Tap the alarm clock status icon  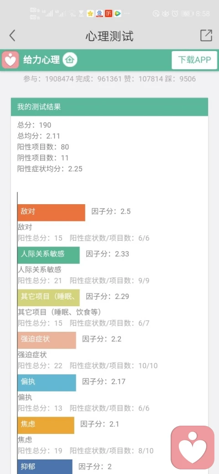pyautogui.click(x=175, y=14)
